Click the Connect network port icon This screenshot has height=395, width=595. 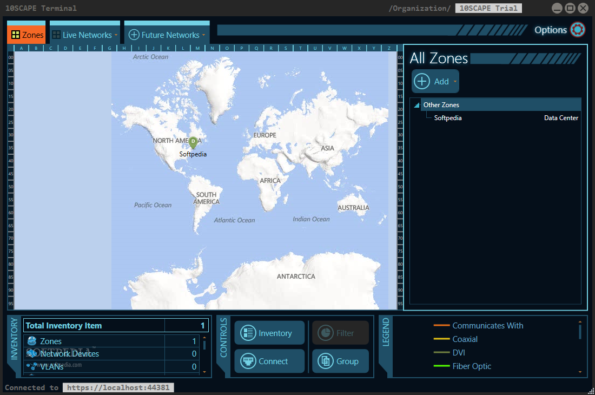tap(248, 361)
